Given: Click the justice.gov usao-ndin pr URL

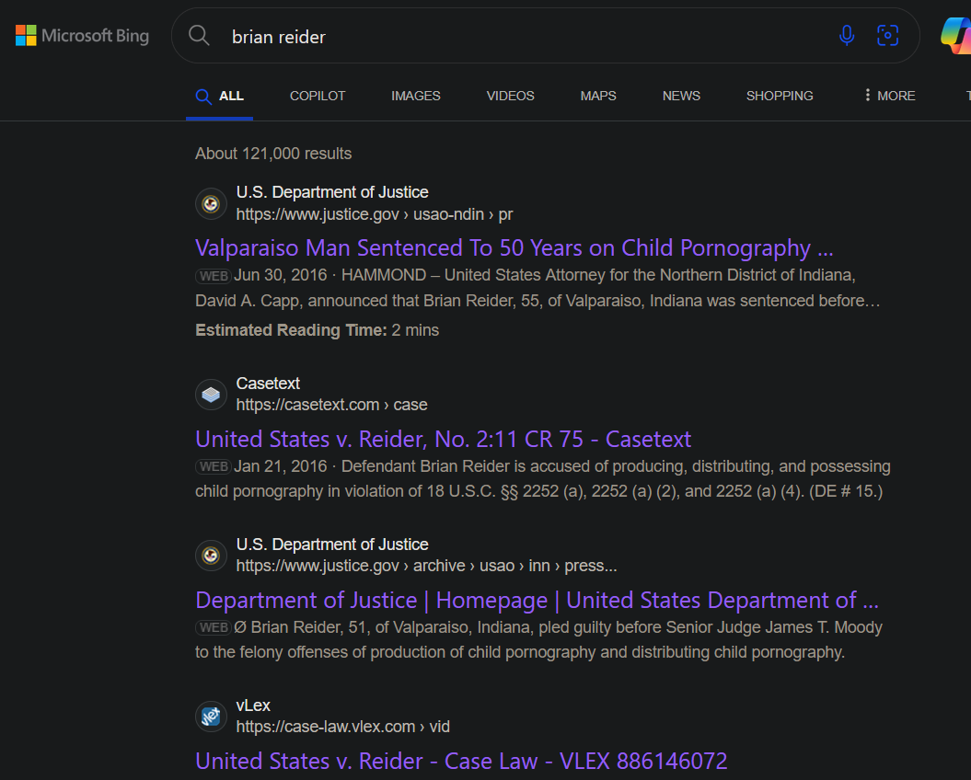Looking at the screenshot, I should [x=374, y=214].
